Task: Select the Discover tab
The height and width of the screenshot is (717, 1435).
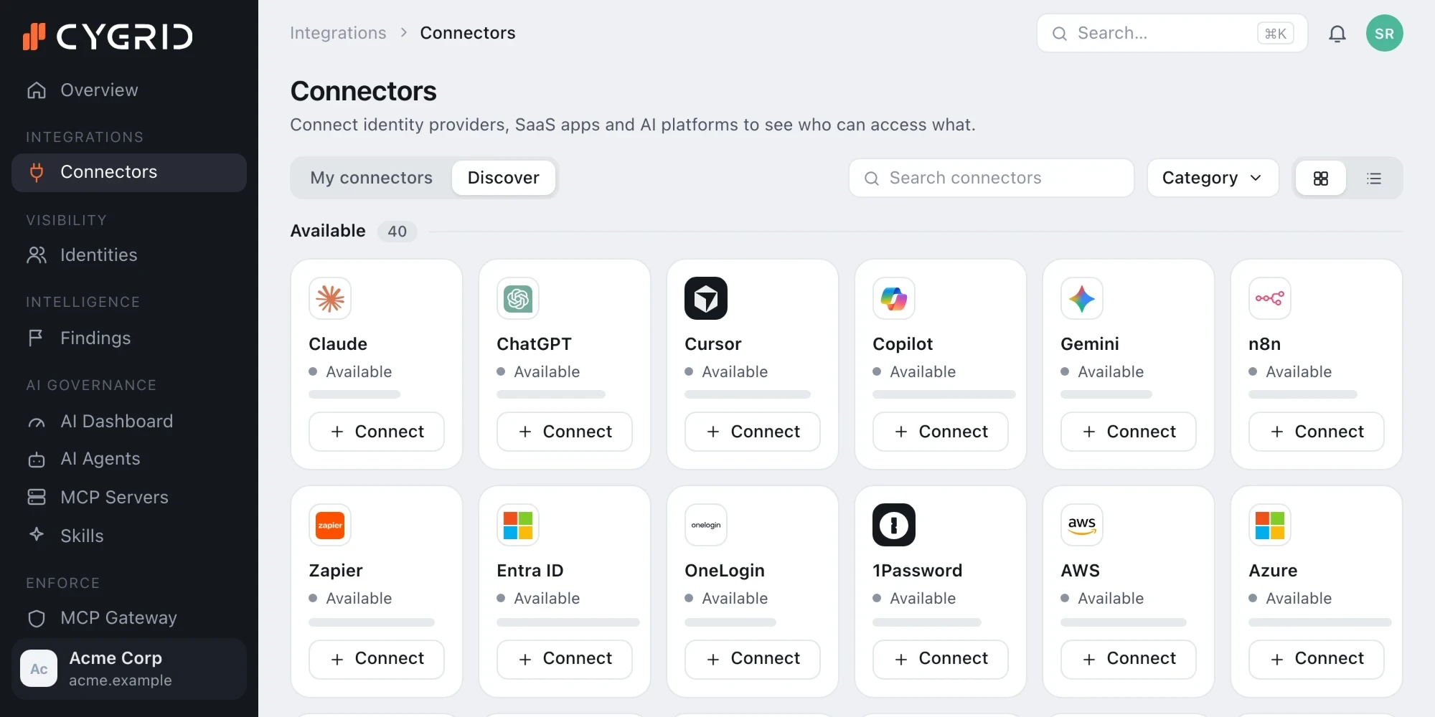Action: (504, 178)
